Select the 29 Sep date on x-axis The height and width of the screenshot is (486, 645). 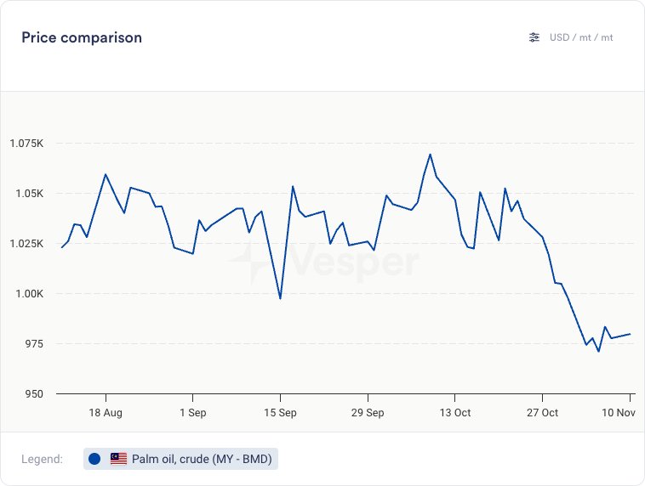368,413
